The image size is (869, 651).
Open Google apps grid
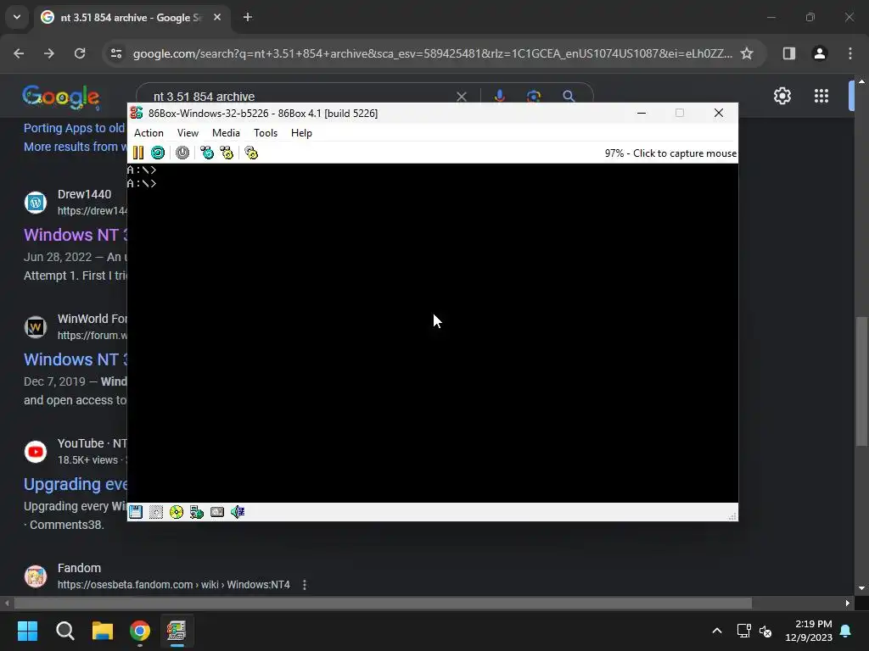point(821,96)
